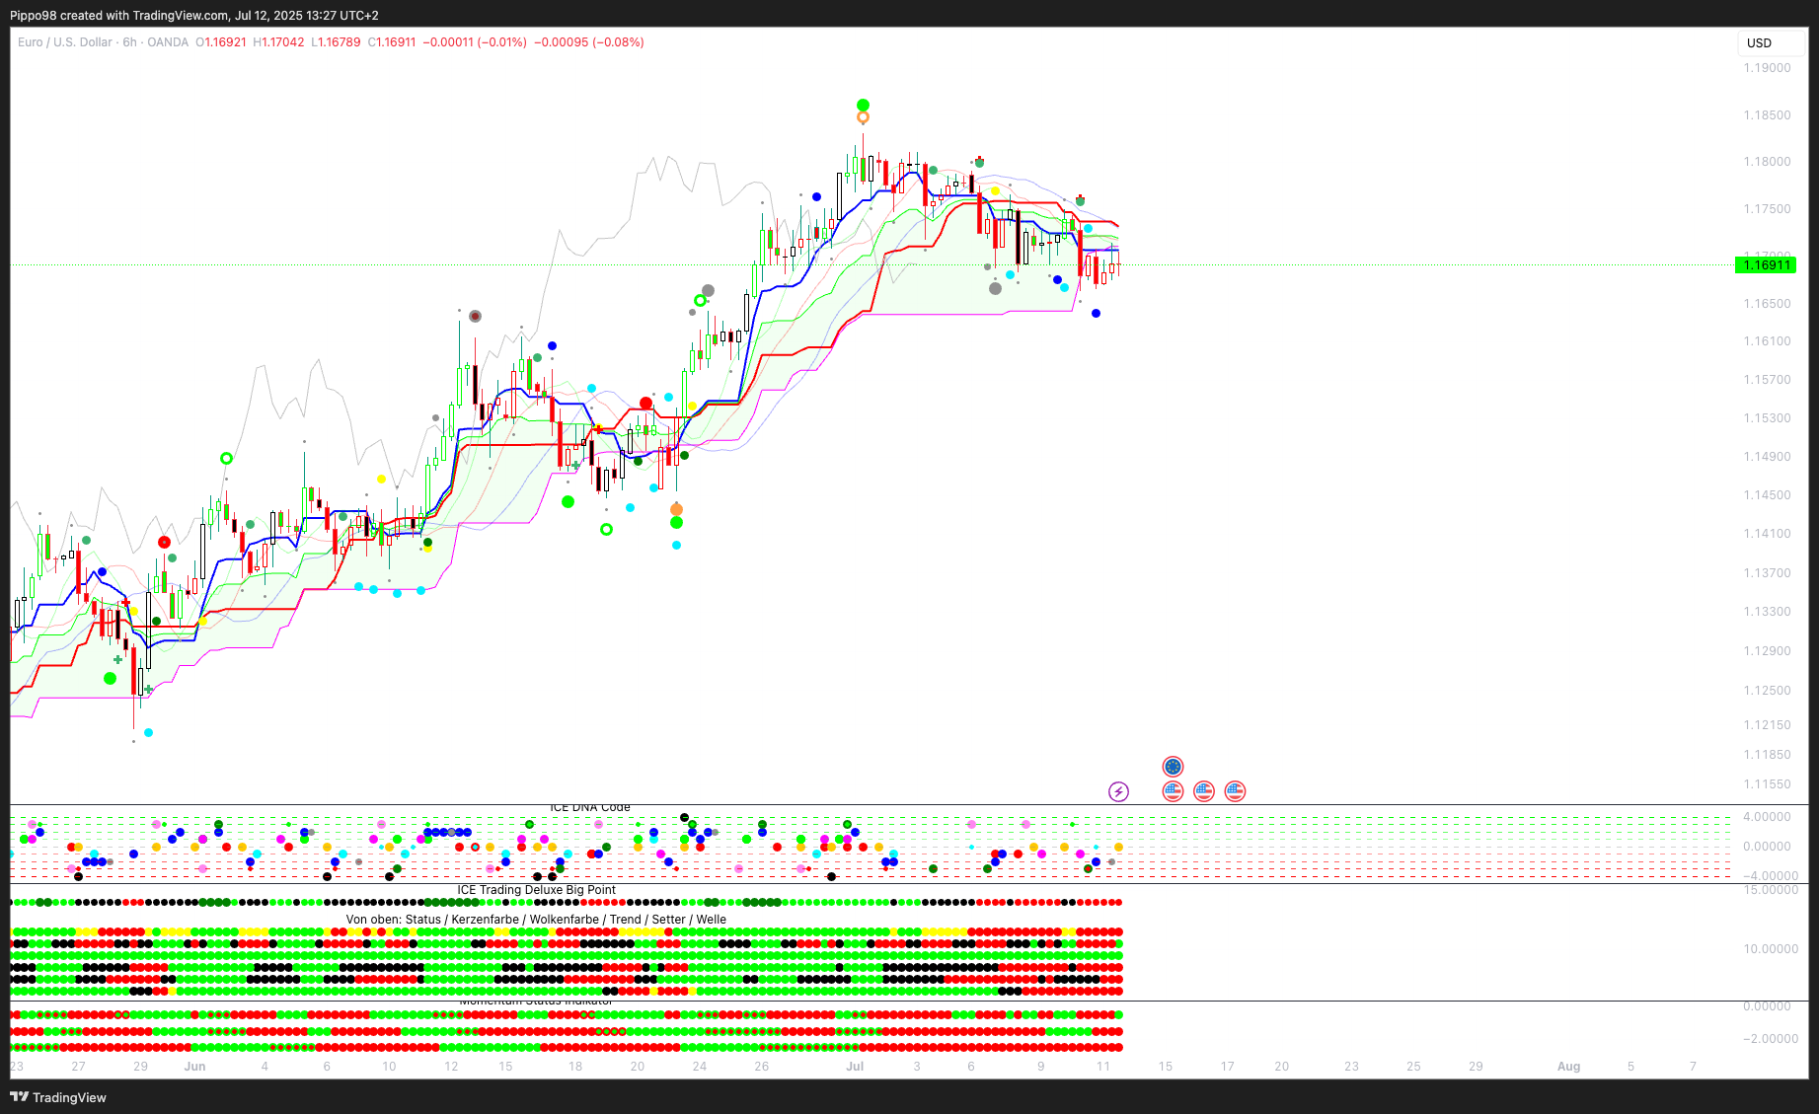
Task: Click the 1.19000 level on the price scale
Action: (x=1766, y=68)
